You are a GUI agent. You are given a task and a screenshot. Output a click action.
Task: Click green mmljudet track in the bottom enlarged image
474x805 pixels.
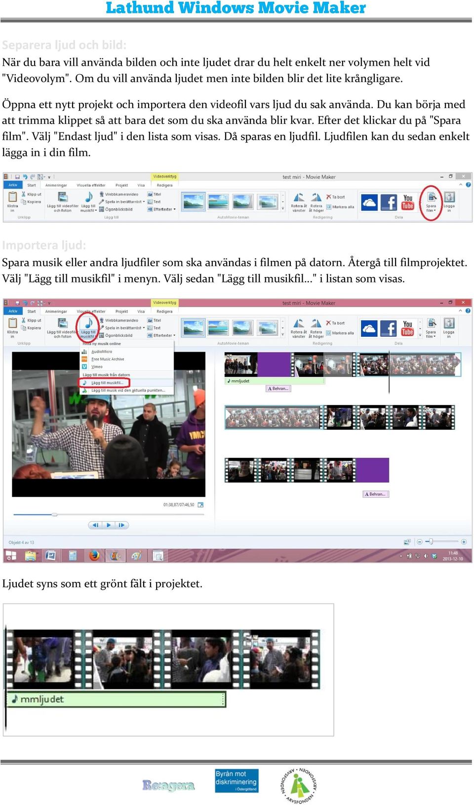(117, 699)
